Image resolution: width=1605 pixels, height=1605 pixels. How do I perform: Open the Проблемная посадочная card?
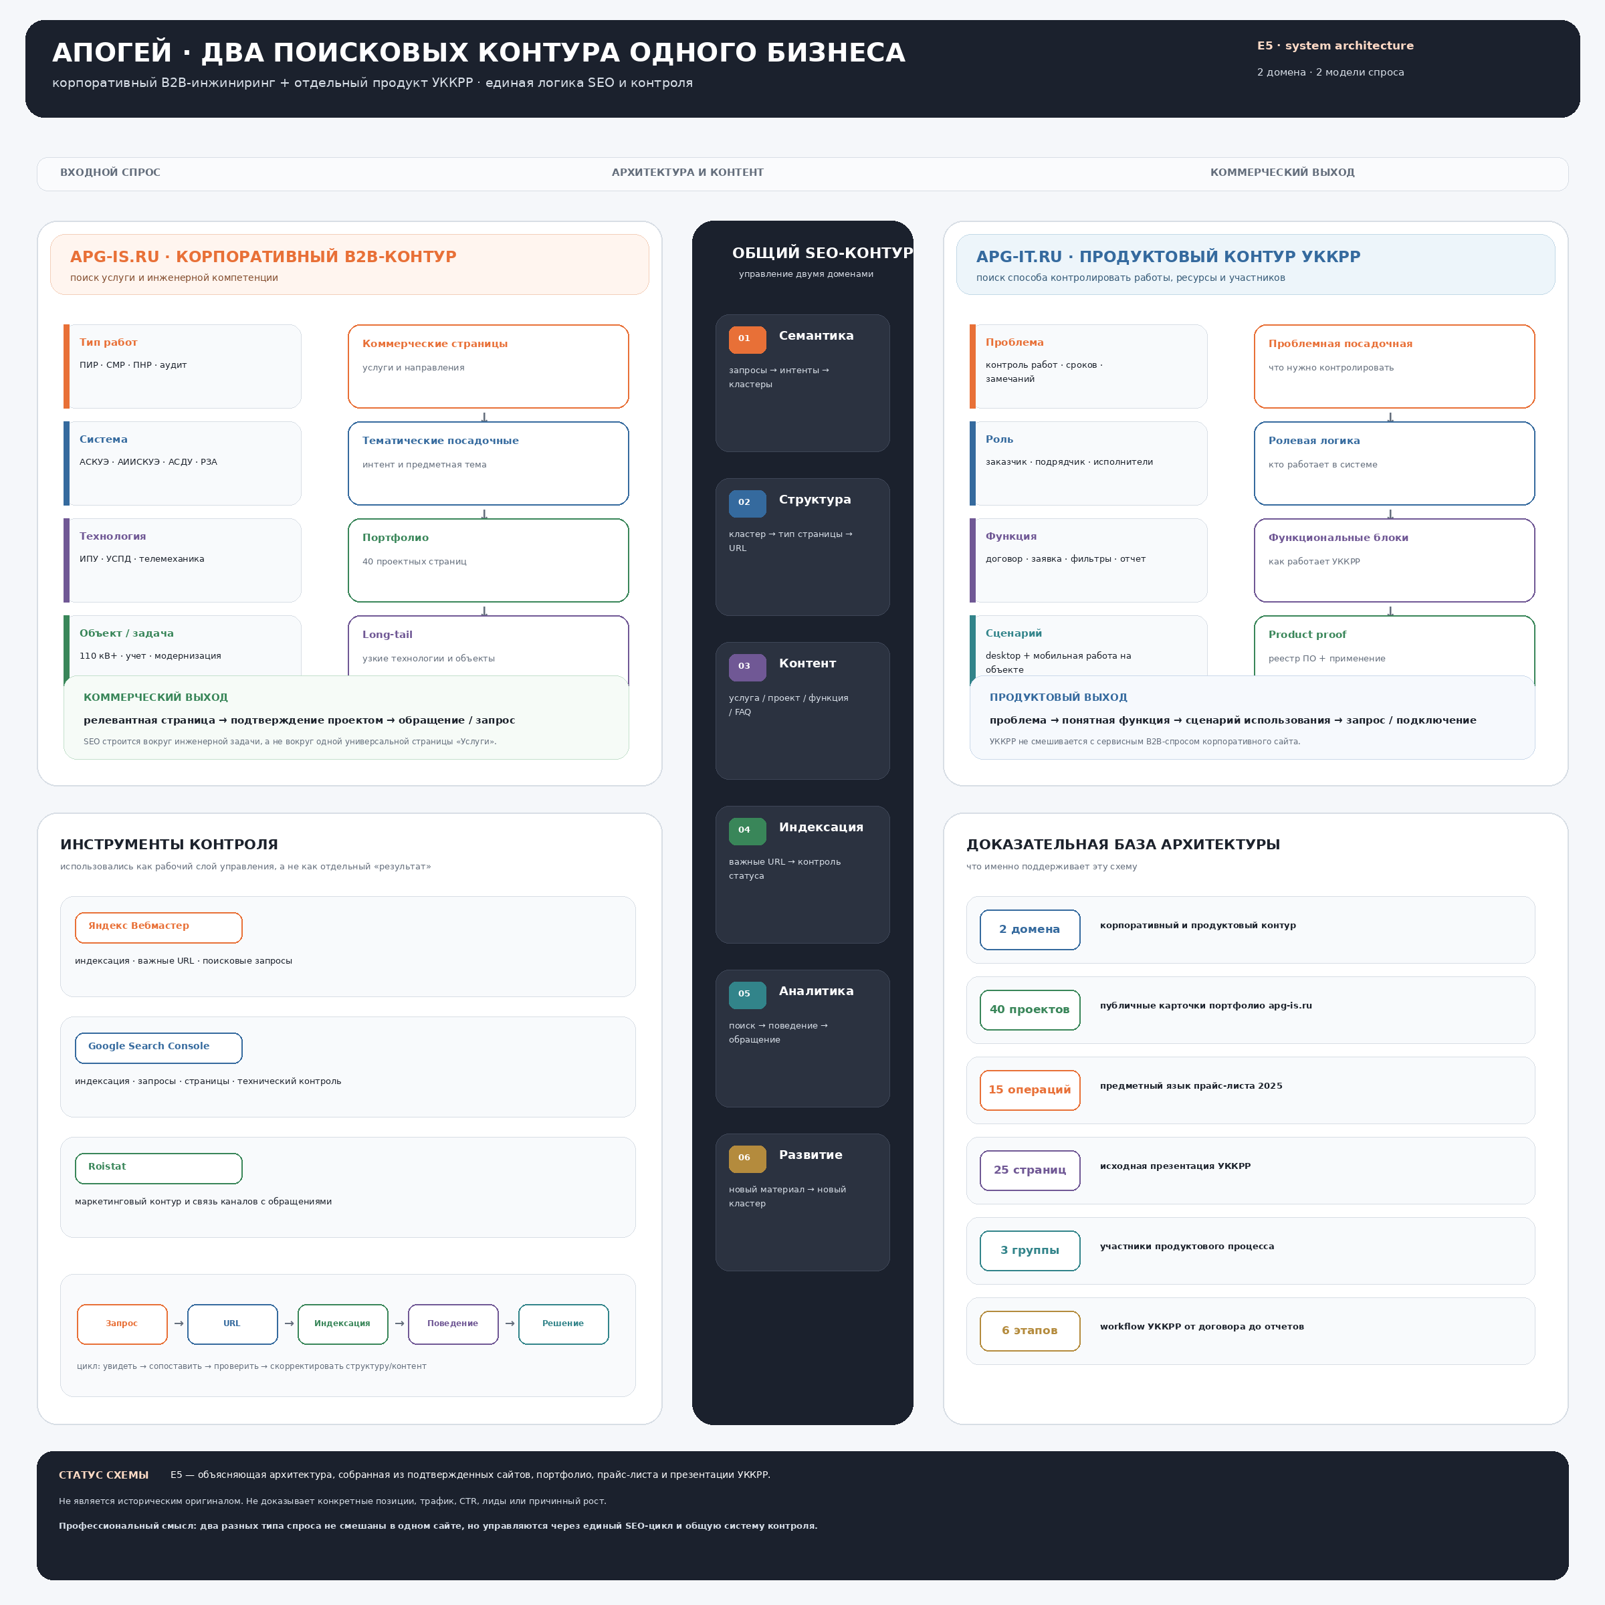(x=1394, y=366)
